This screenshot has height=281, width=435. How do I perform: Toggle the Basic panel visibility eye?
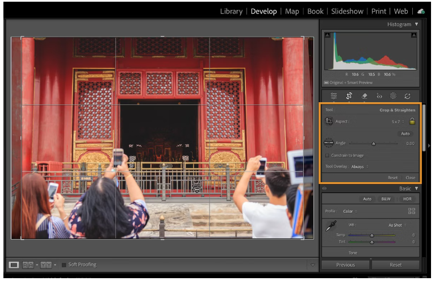(325, 188)
